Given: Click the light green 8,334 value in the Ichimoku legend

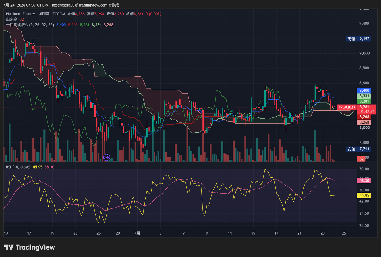Looking at the screenshot, I should tap(96, 25).
